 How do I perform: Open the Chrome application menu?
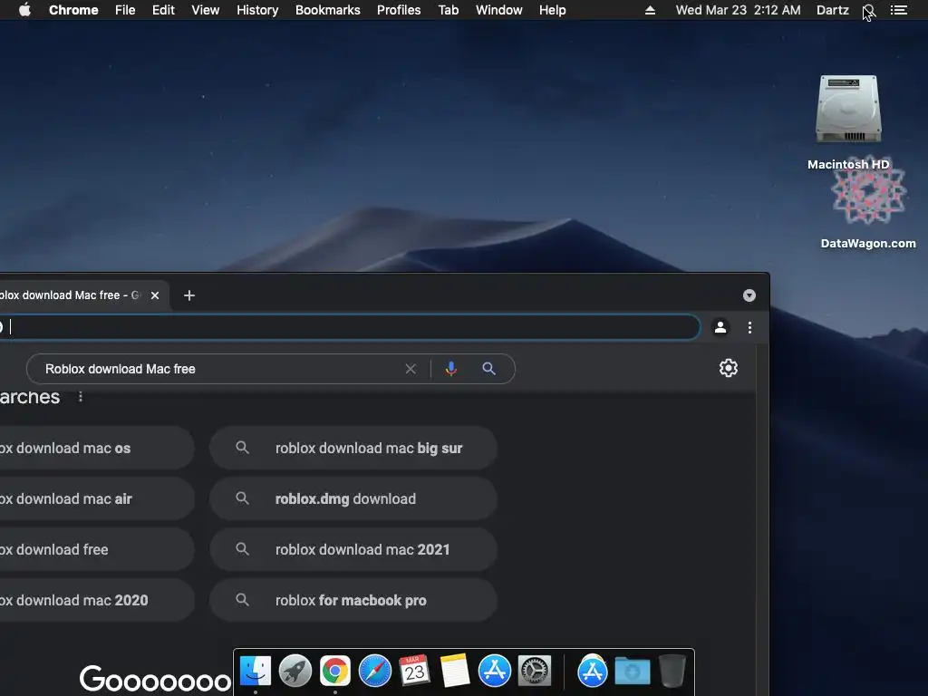click(x=73, y=10)
